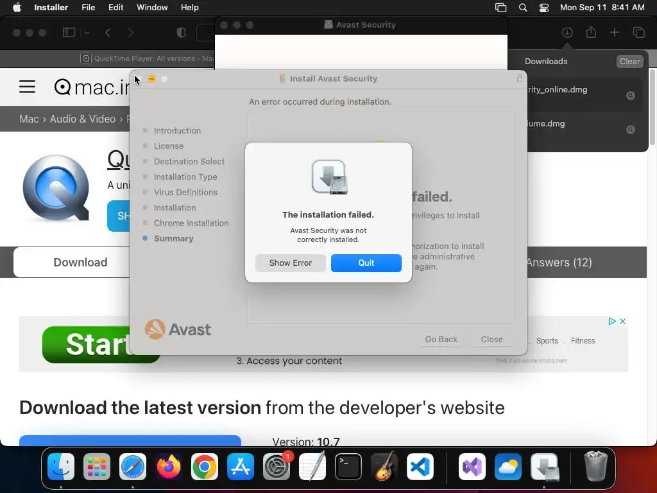Click installer disk icon in failure dialog
Image resolution: width=657 pixels, height=493 pixels.
point(329,177)
